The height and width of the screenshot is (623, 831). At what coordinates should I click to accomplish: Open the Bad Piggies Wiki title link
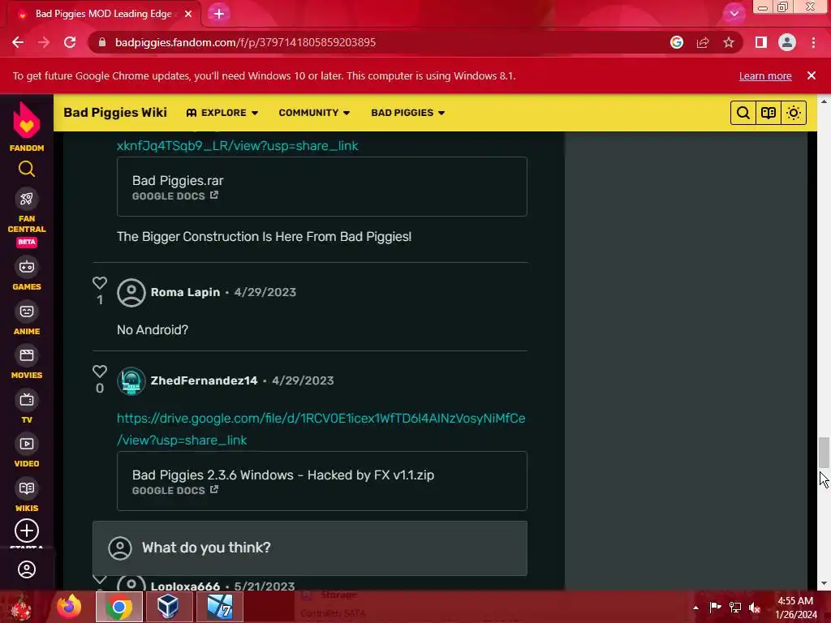tap(115, 112)
